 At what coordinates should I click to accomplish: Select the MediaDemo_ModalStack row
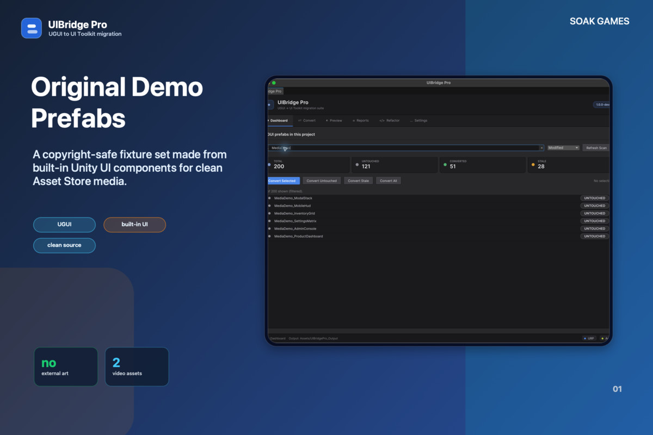pyautogui.click(x=439, y=198)
